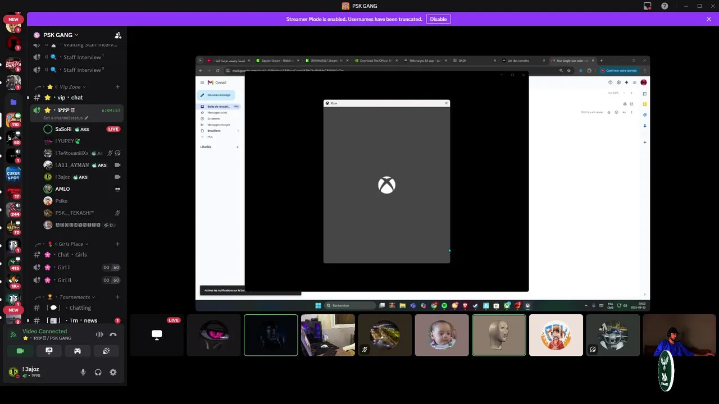Select user !A11_AYMAN in voice list
The width and height of the screenshot is (719, 404).
pyautogui.click(x=82, y=165)
